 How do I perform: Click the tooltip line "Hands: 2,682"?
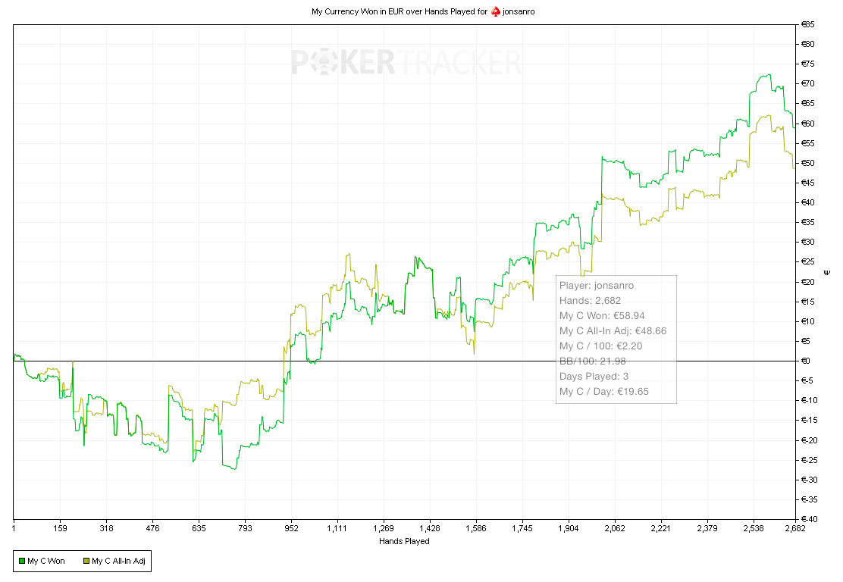[x=590, y=300]
